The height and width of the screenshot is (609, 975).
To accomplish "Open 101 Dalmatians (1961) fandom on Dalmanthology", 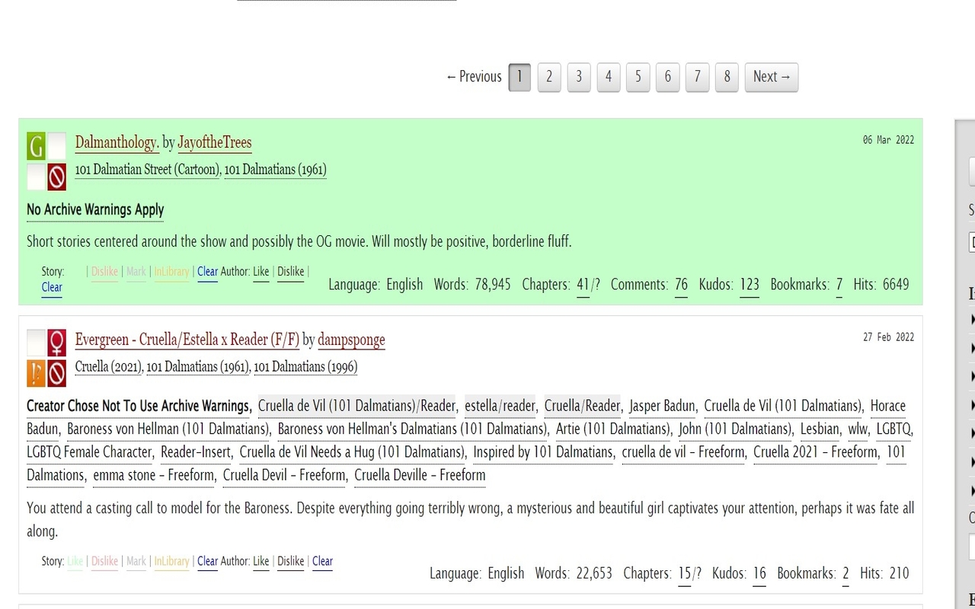I will [x=275, y=170].
